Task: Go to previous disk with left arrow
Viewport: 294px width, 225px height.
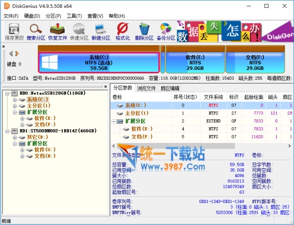Action: point(11,53)
